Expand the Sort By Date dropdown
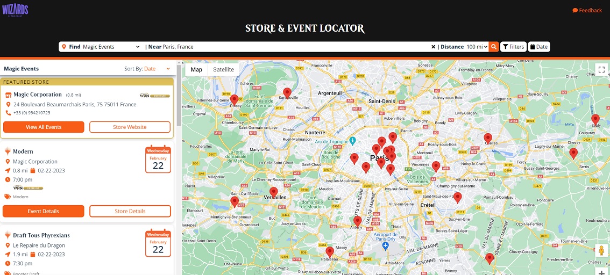Viewport: 610px width, 275px height. [x=157, y=69]
